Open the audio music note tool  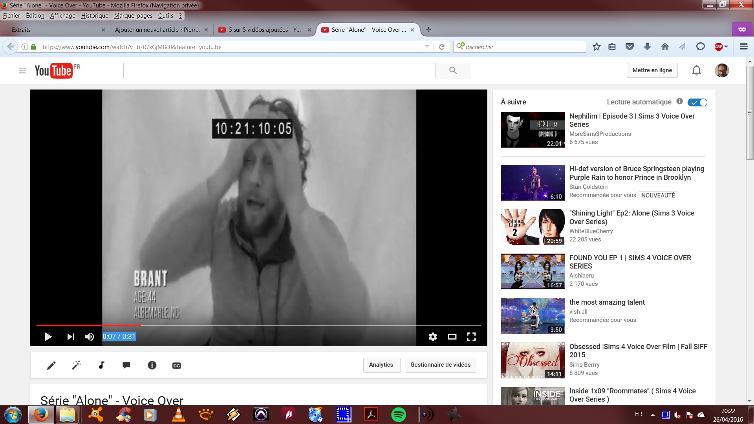click(101, 366)
